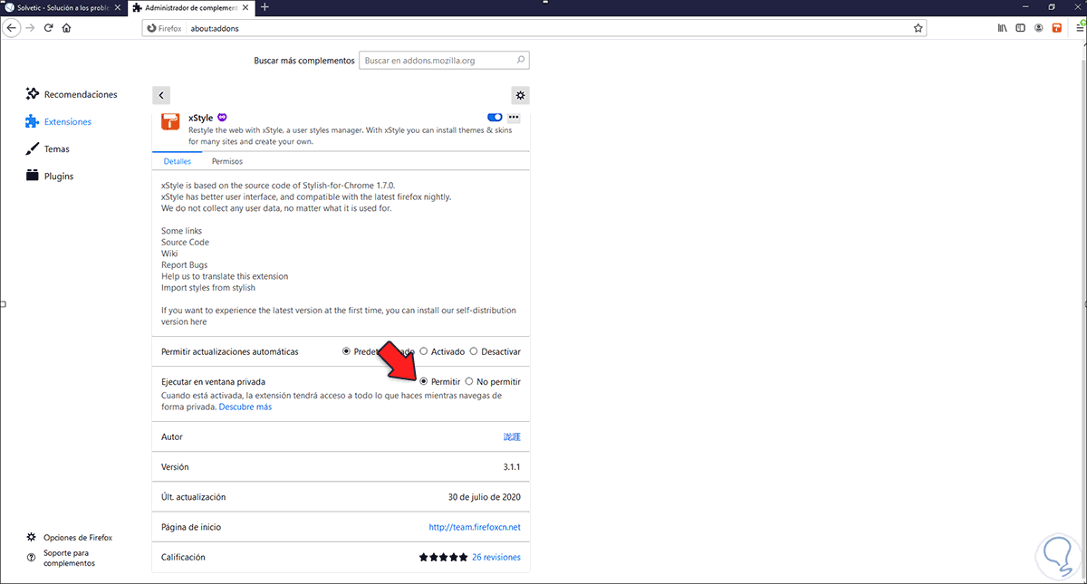Click the Recomendaciones sparkle icon
Viewport: 1087px width, 584px height.
pyautogui.click(x=33, y=94)
